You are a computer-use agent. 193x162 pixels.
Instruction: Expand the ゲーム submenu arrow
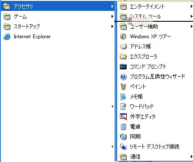(112, 17)
